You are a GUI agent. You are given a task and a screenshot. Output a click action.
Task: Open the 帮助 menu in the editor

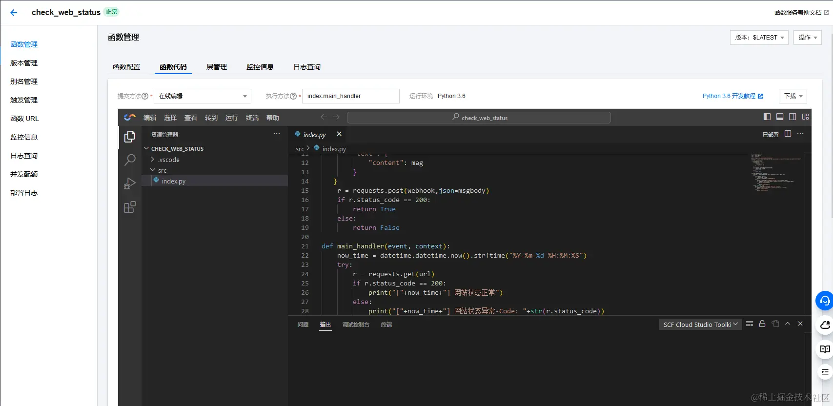point(273,118)
